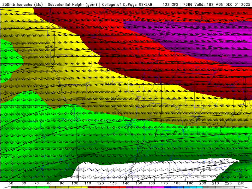Screen dimensions: 252x189
Task: Click the 150 value on color scale
Action: [x=139, y=183]
